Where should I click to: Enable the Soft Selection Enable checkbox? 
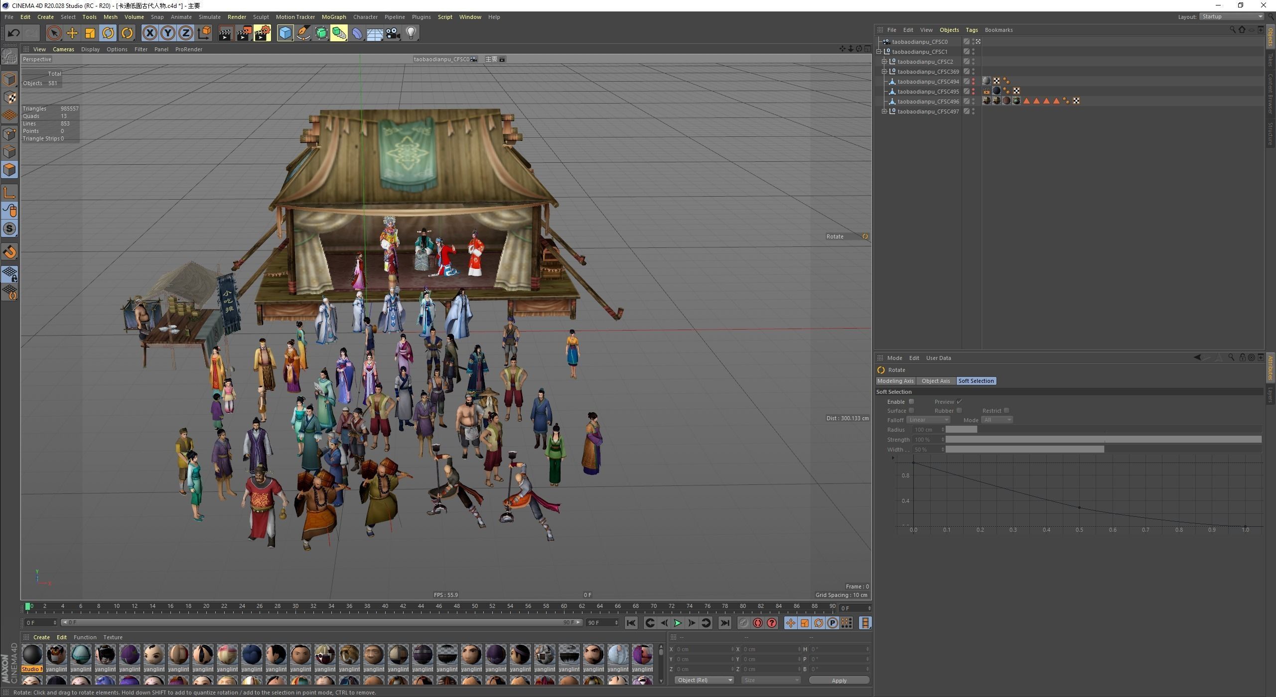tap(911, 402)
